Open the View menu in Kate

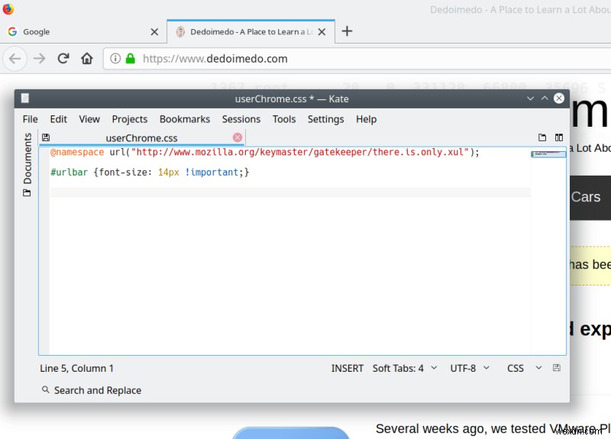[x=89, y=119]
